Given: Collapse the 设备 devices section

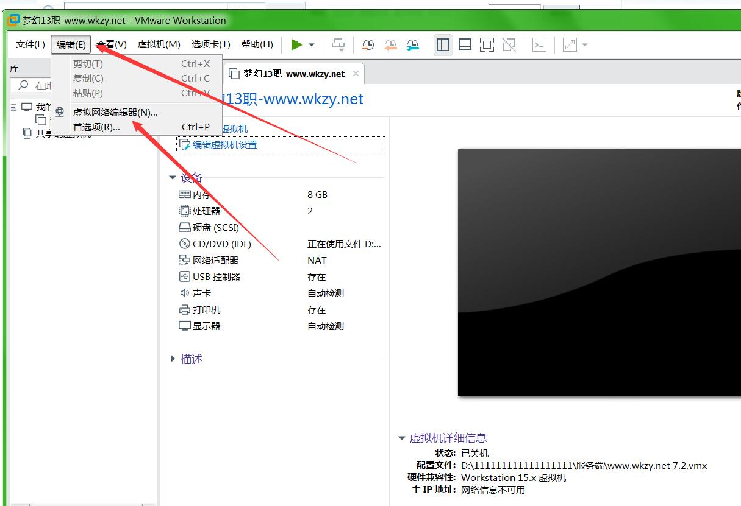Looking at the screenshot, I should coord(173,178).
